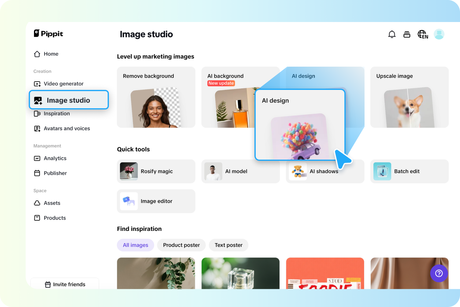This screenshot has width=460, height=307.
Task: Launch the Rosify magic quick tool
Action: [157, 171]
